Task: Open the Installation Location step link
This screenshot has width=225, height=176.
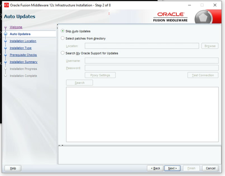Action: point(23,41)
